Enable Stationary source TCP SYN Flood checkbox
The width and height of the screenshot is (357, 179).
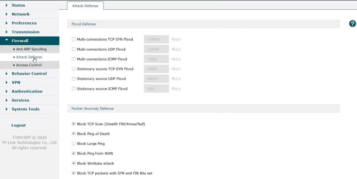(74, 69)
